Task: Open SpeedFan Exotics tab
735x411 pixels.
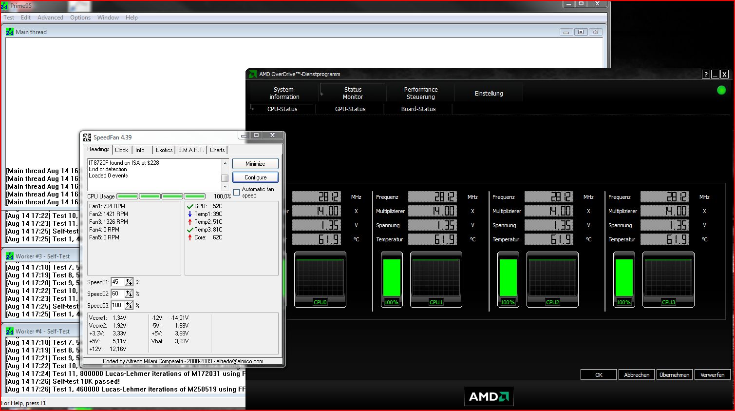Action: pos(164,150)
